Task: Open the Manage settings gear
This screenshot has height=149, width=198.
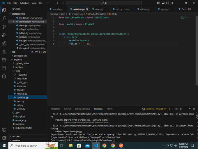Action: coord(4,138)
